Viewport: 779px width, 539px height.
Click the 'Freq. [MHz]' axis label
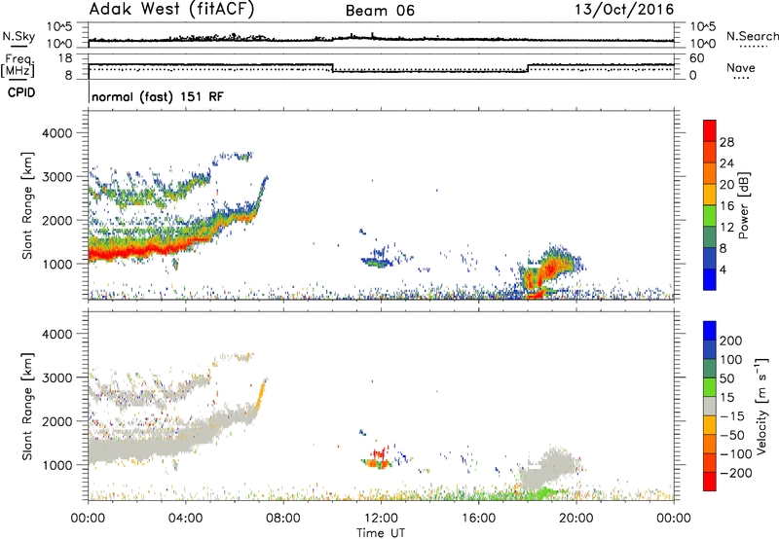tap(18, 65)
